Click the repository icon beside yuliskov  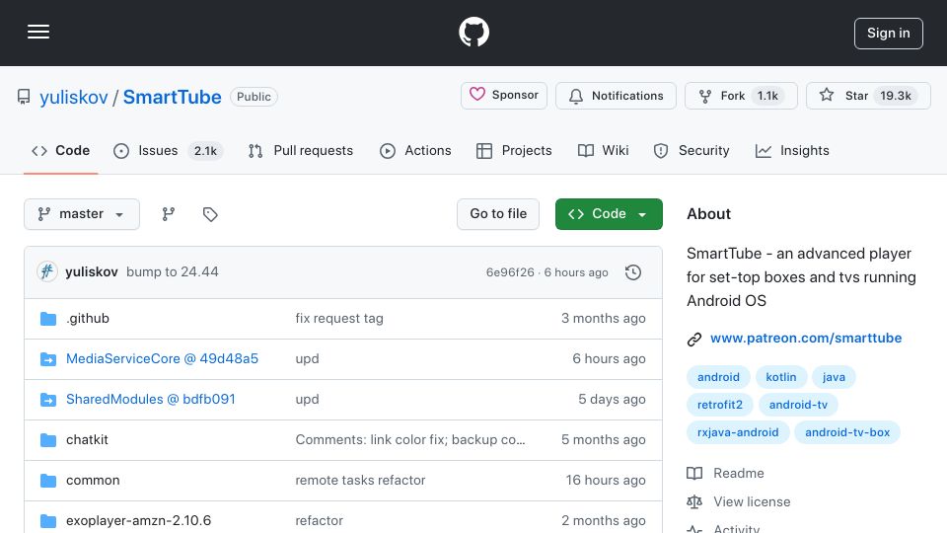coord(24,97)
